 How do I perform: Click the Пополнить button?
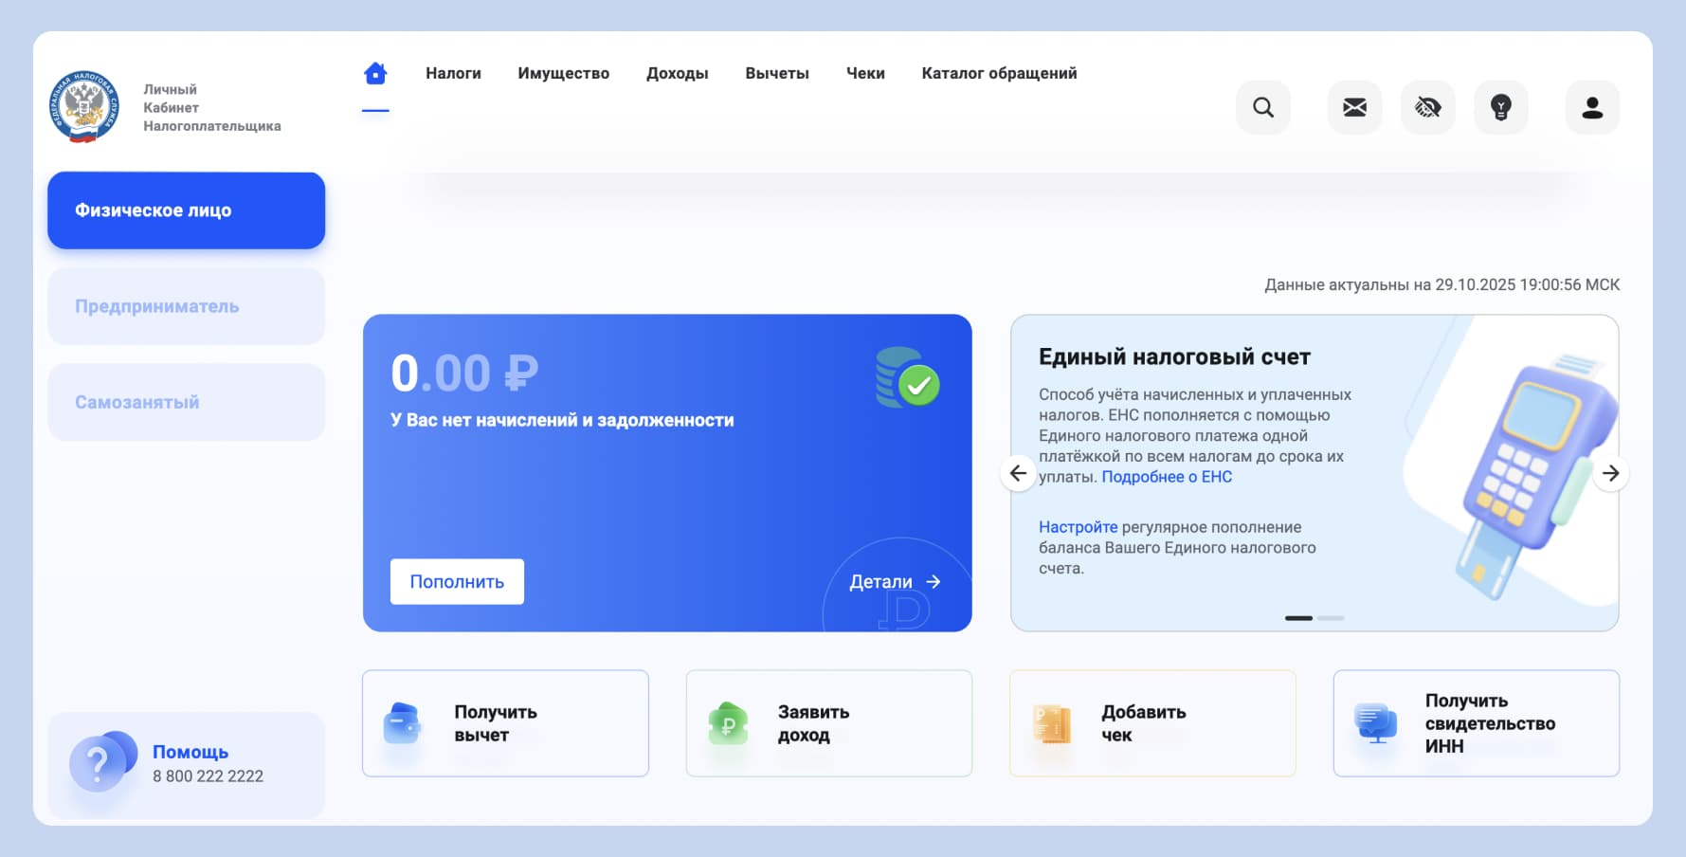(457, 581)
